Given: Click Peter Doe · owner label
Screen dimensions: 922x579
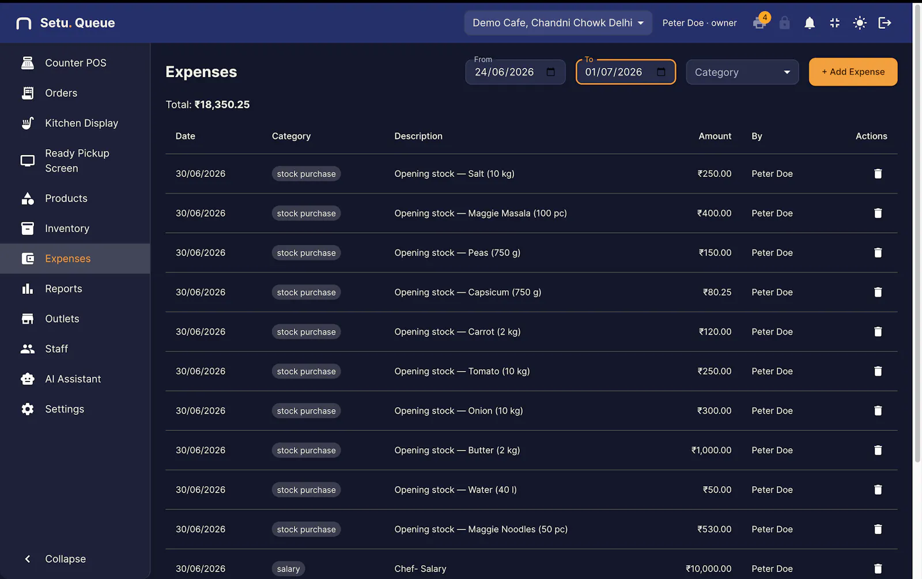Looking at the screenshot, I should (x=700, y=23).
